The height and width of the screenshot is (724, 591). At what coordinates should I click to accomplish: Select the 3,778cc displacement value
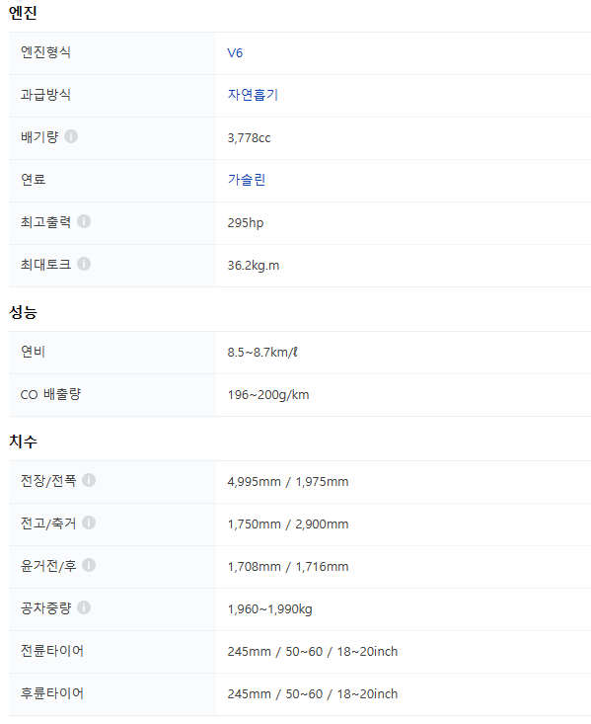[249, 138]
